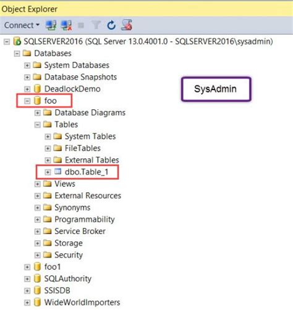Screen dimensions: 293x310
Task: Expand the DeadlockDemo database
Action: click(x=27, y=89)
